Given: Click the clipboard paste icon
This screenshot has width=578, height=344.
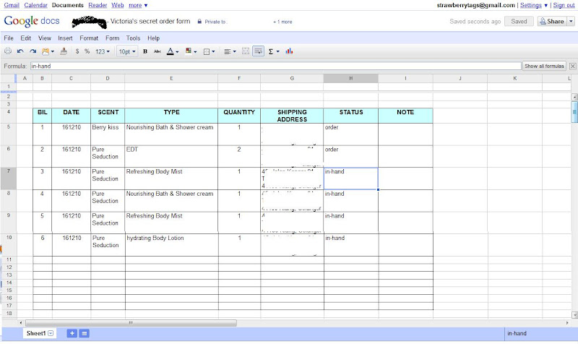Looking at the screenshot, I should click(x=48, y=51).
